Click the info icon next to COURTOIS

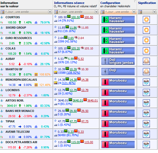click(2, 17)
